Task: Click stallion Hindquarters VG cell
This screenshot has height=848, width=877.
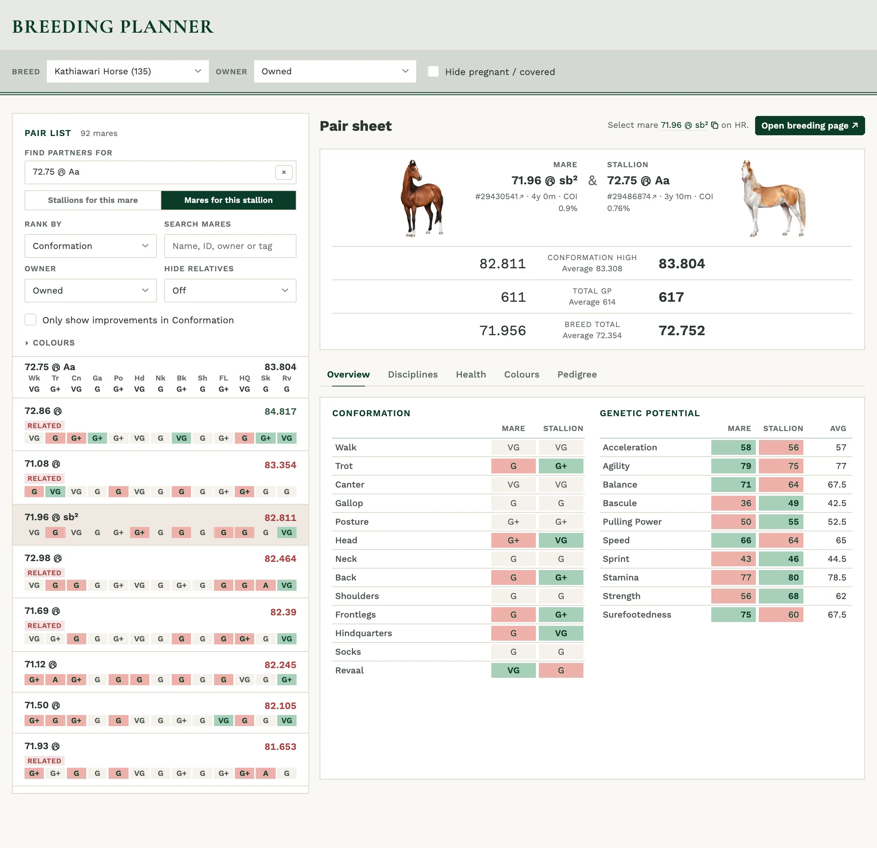Action: [x=561, y=633]
